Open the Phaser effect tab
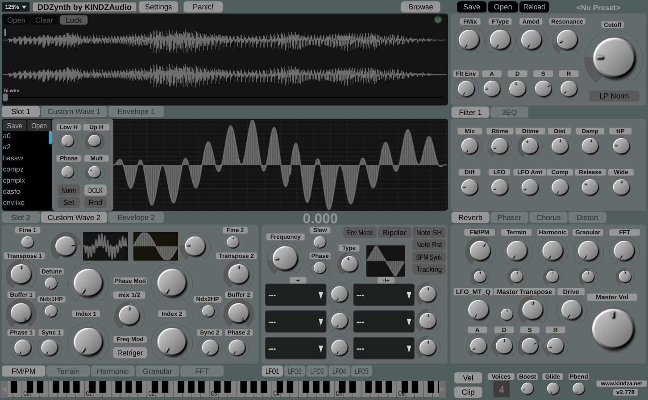 coord(509,217)
